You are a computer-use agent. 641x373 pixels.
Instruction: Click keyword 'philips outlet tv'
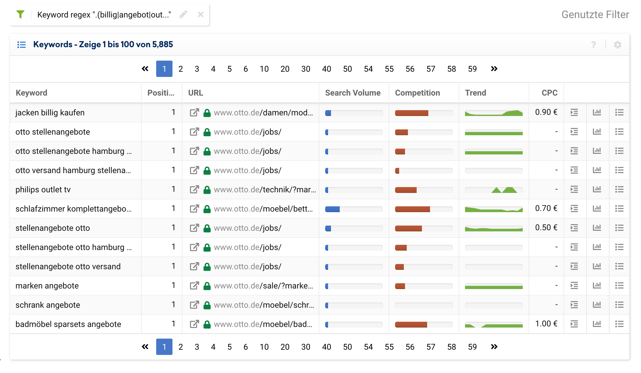pyautogui.click(x=43, y=189)
